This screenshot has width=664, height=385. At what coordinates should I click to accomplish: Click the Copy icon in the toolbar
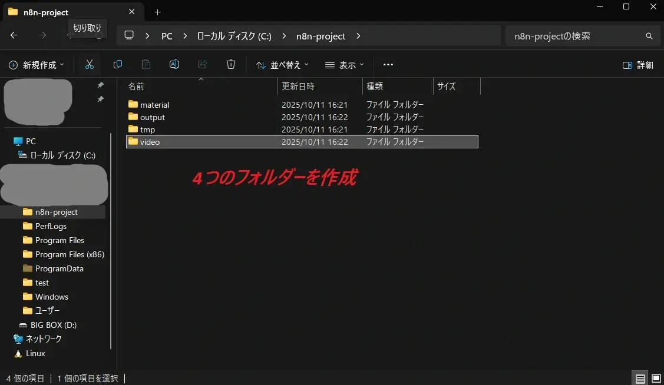117,64
